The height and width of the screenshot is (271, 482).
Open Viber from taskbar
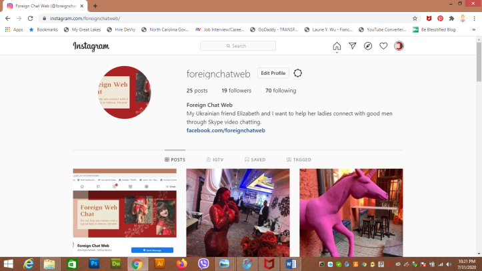(203, 264)
